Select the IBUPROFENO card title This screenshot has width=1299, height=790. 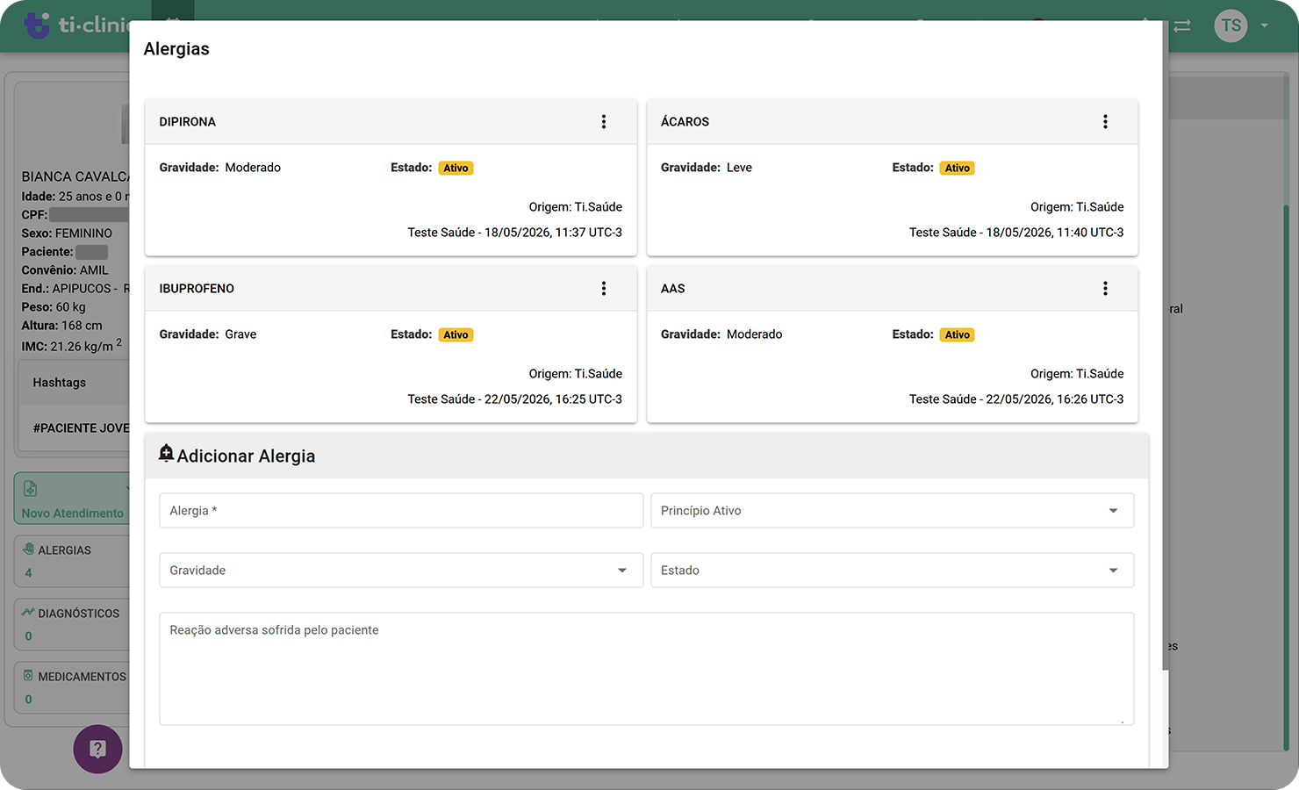[x=197, y=289]
